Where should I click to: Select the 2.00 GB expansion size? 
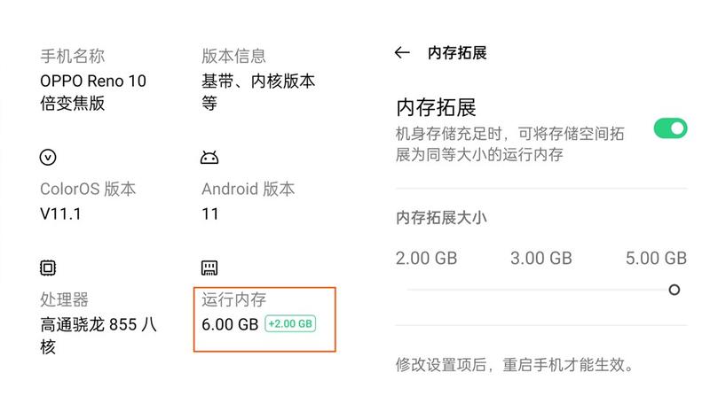(x=426, y=258)
